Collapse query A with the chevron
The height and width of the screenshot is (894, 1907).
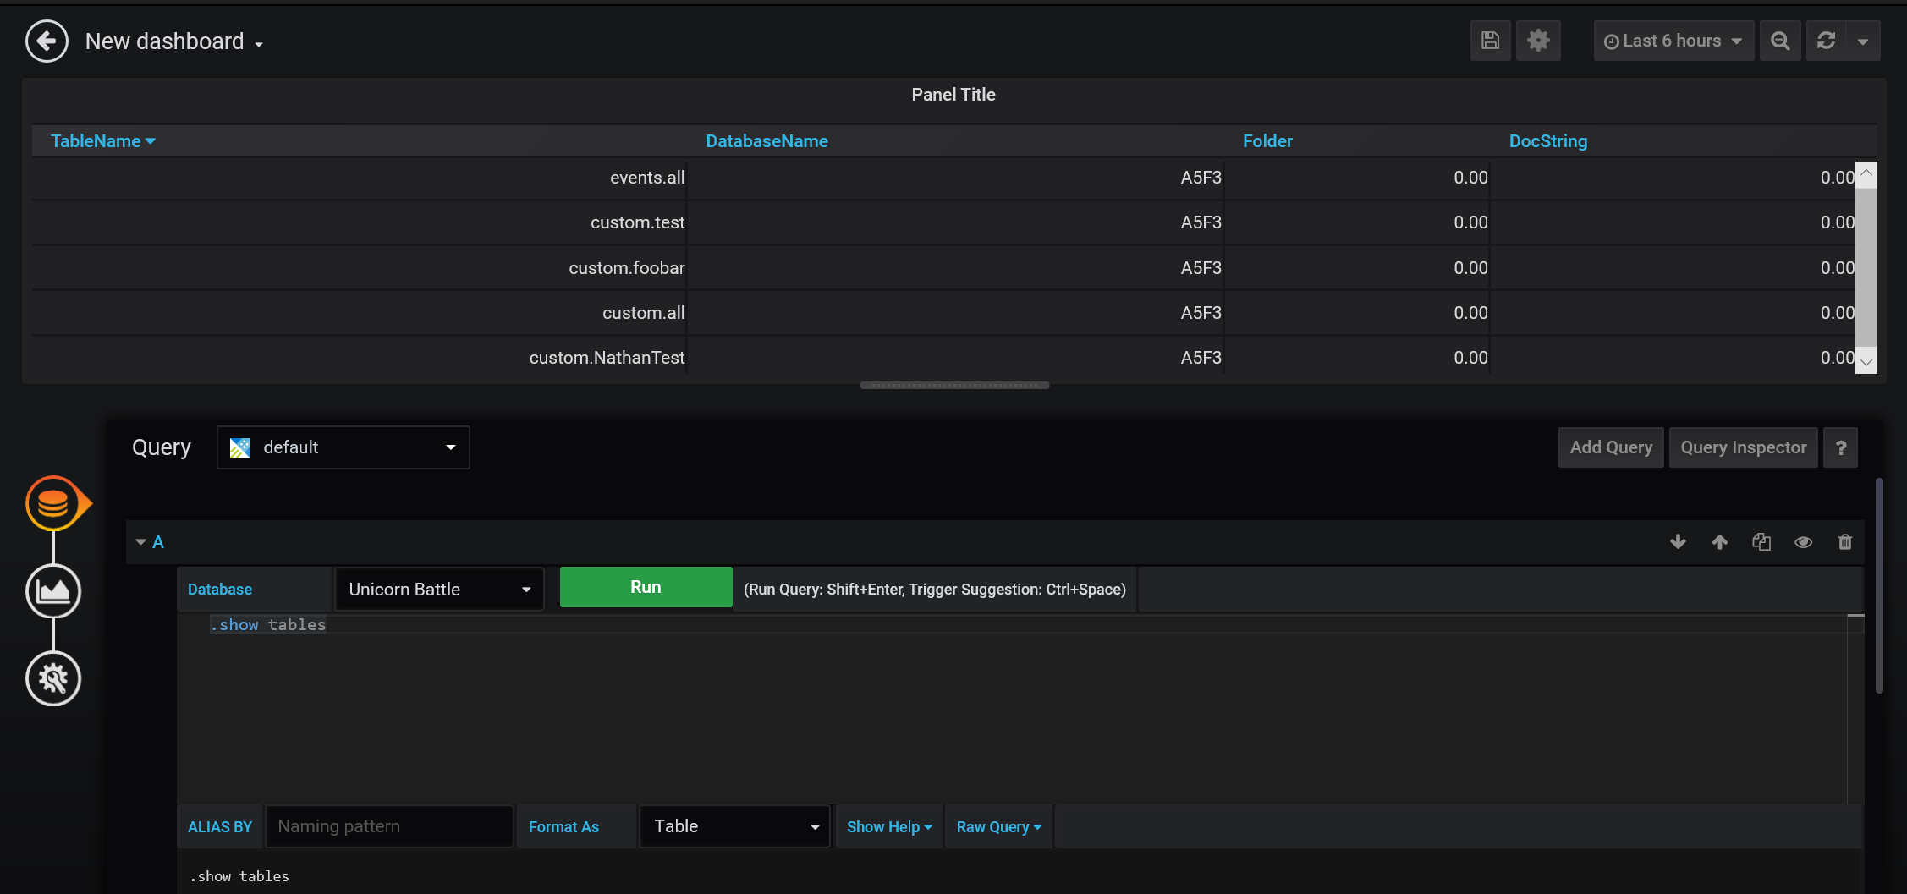[140, 541]
